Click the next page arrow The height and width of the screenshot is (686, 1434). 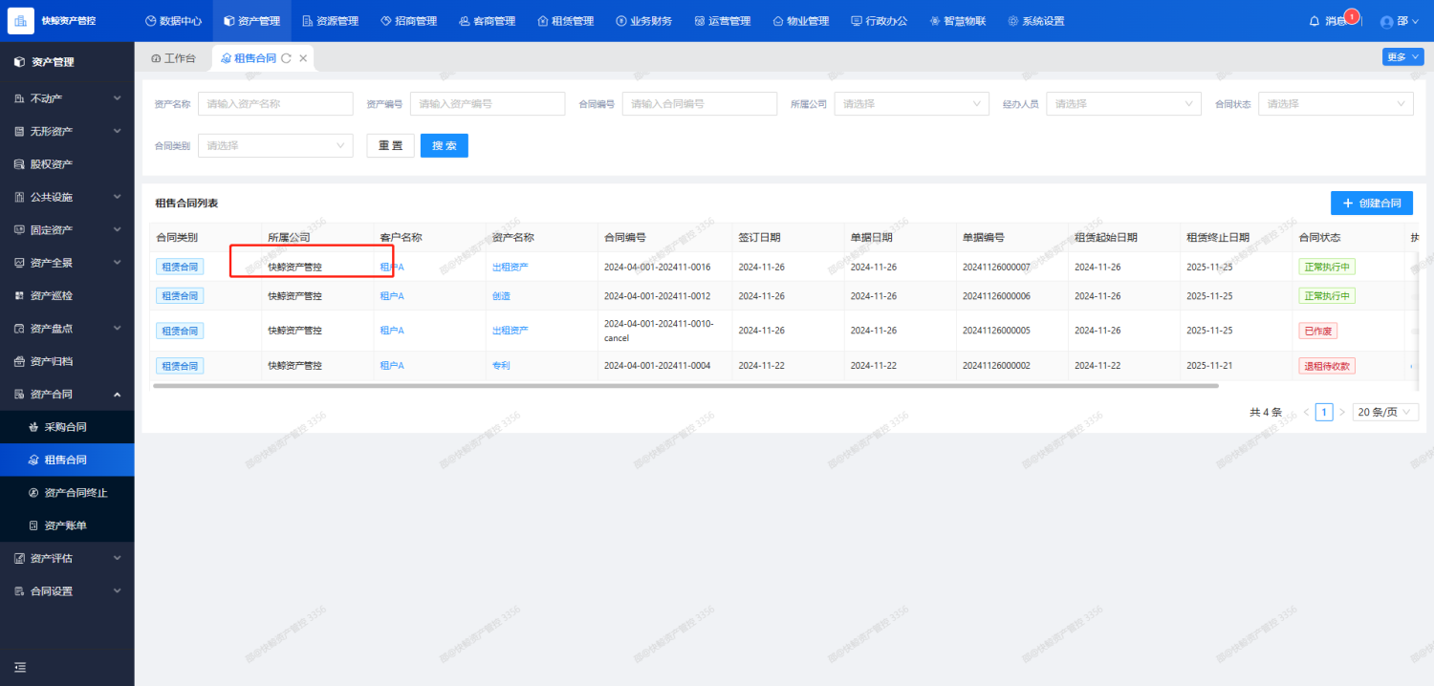1342,412
